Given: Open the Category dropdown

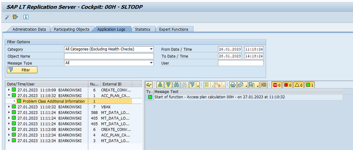Looking at the screenshot, I should click(151, 49).
